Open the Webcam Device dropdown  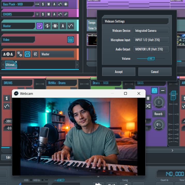pos(151,31)
